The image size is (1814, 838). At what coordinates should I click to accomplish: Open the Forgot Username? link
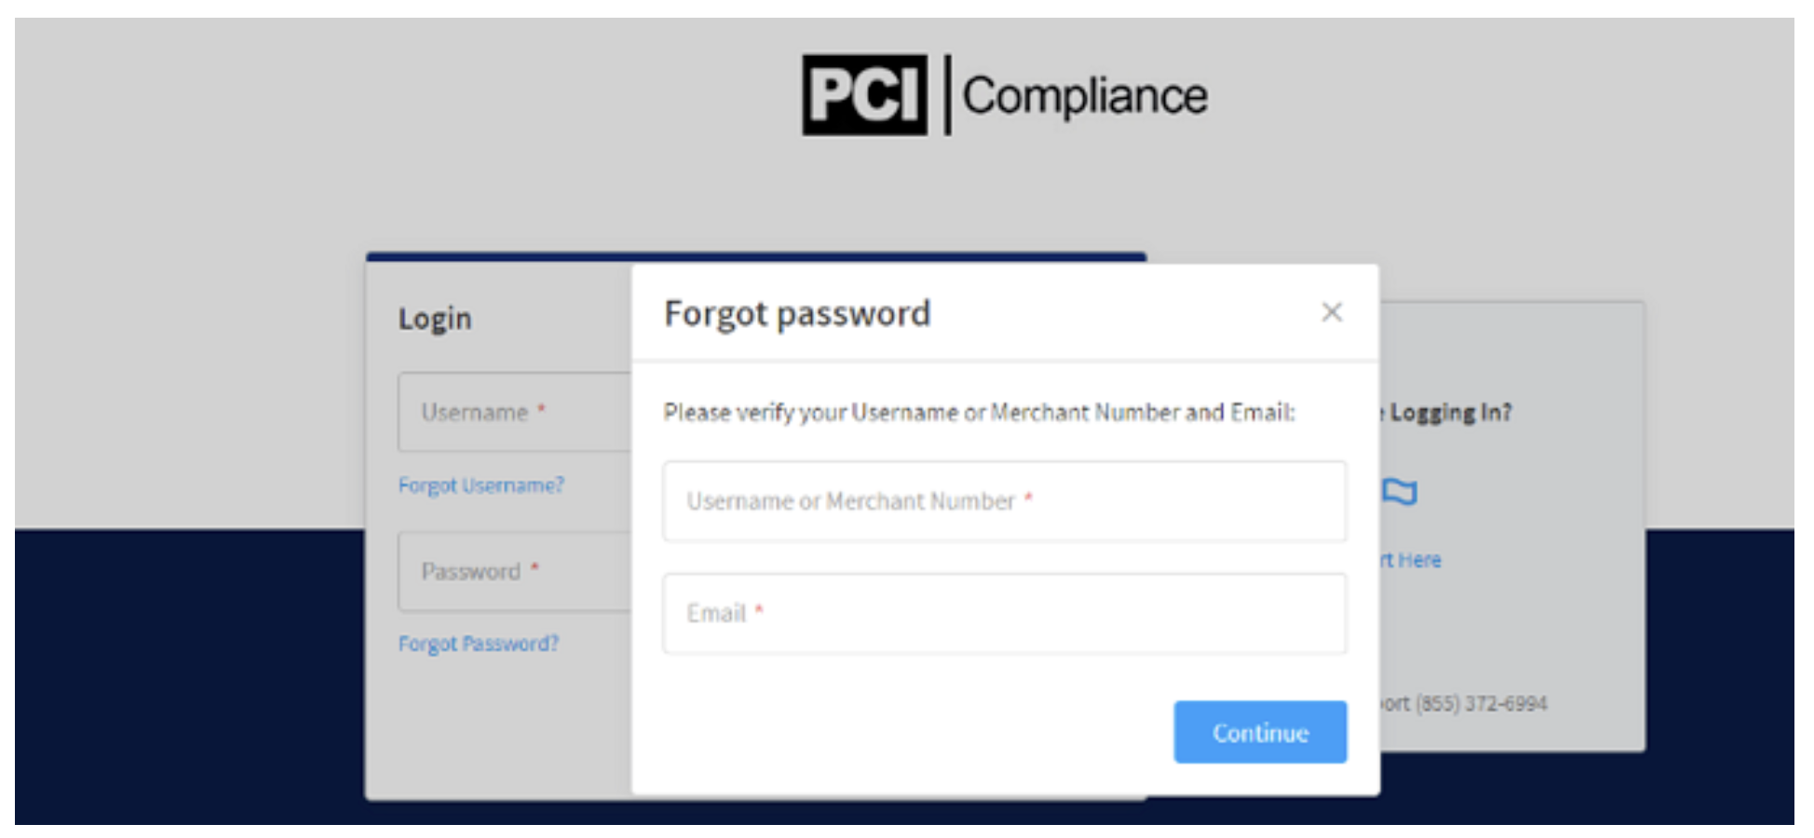click(x=481, y=485)
